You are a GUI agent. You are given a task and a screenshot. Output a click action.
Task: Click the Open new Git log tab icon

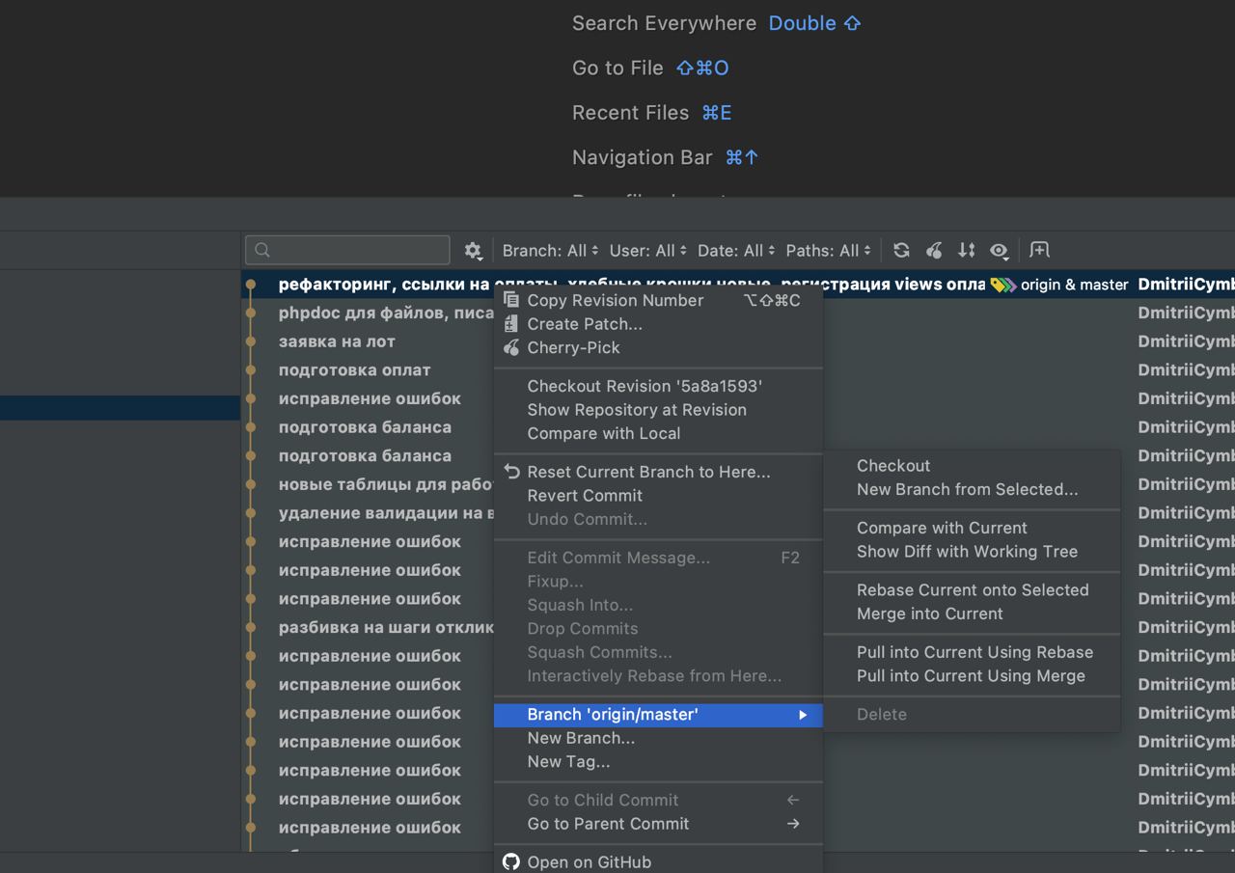click(1039, 251)
